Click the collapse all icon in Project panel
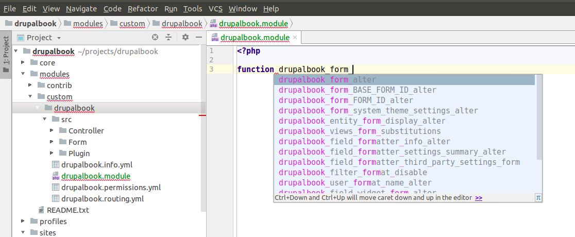The width and height of the screenshot is (575, 237). coord(168,38)
